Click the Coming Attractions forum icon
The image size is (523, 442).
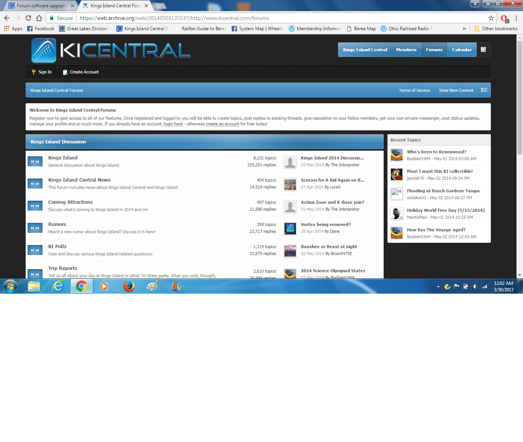pos(35,206)
